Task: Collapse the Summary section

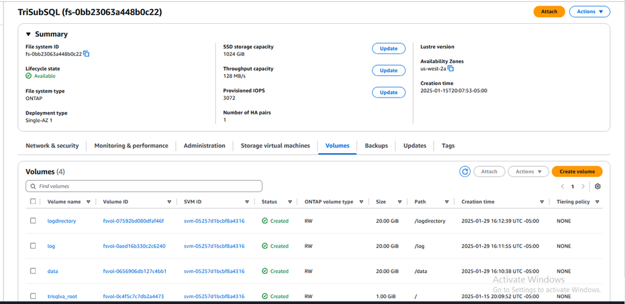Action: pyautogui.click(x=29, y=34)
